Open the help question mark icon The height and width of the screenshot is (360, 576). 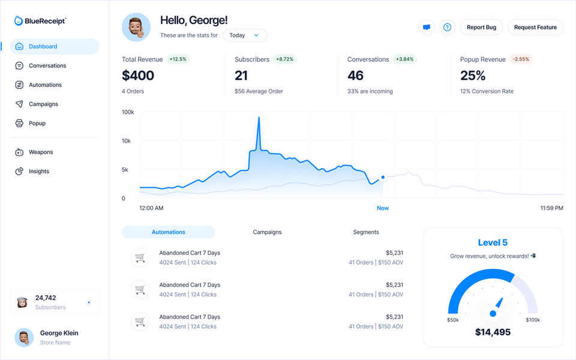tap(447, 27)
